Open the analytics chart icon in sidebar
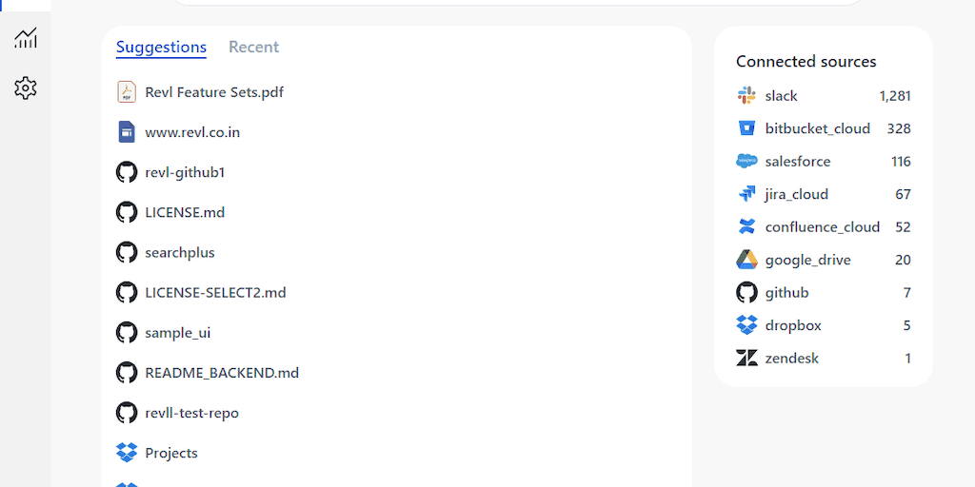This screenshot has height=487, width=975. coord(26,38)
